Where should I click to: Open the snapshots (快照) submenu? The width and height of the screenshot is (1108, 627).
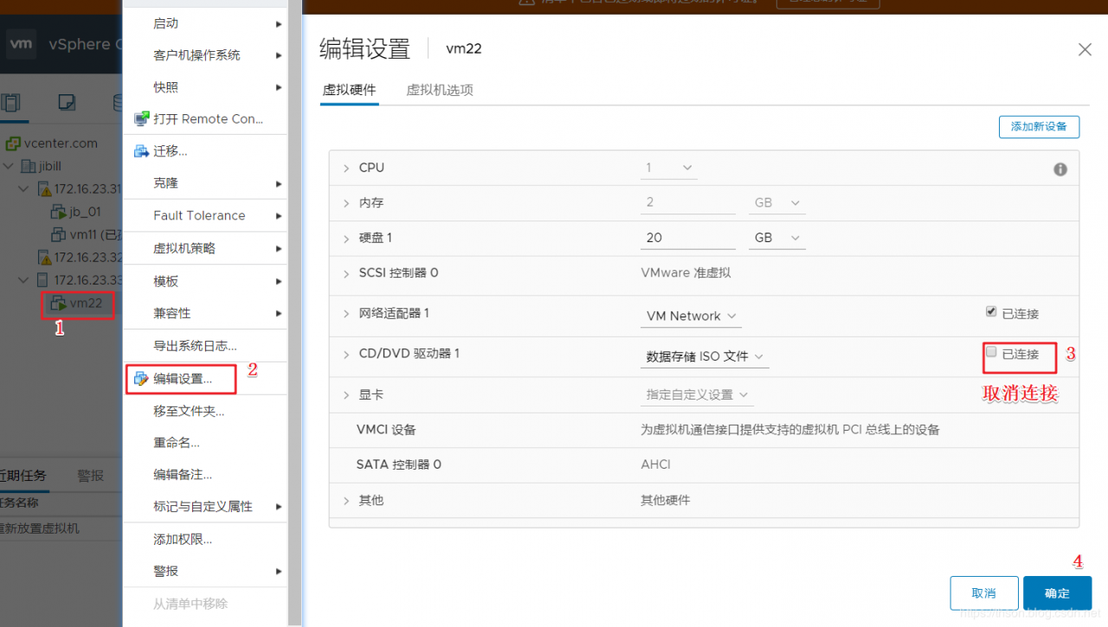[x=205, y=87]
